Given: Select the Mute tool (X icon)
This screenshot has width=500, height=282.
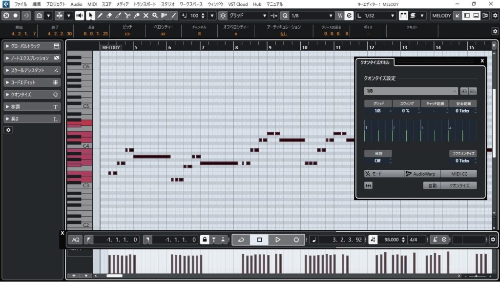Looking at the screenshot, I should [146, 16].
